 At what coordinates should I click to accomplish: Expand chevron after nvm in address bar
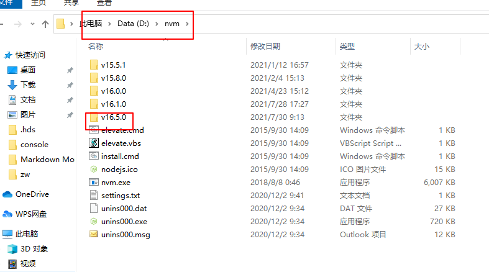point(187,24)
